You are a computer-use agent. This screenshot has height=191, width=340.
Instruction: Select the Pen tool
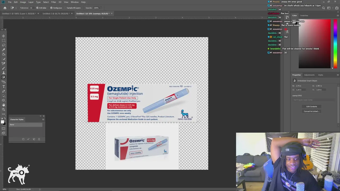coord(3,91)
